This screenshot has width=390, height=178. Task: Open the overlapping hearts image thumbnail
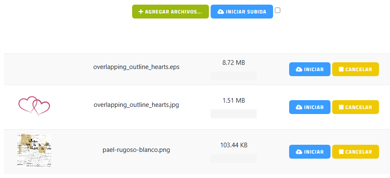coord(34,106)
